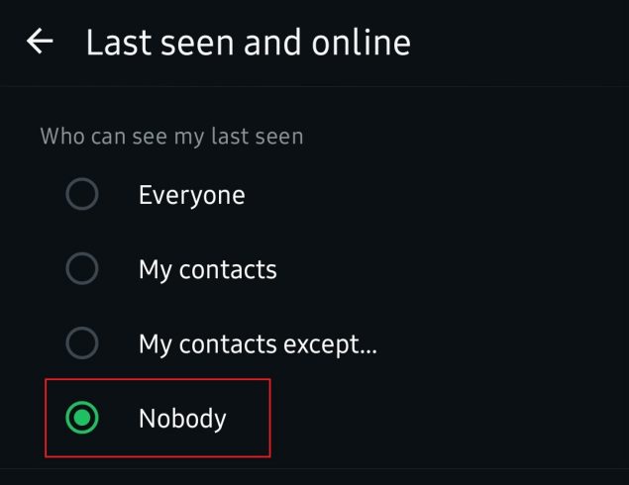Click Who can see my last seen heading
629x485 pixels.
click(x=171, y=137)
